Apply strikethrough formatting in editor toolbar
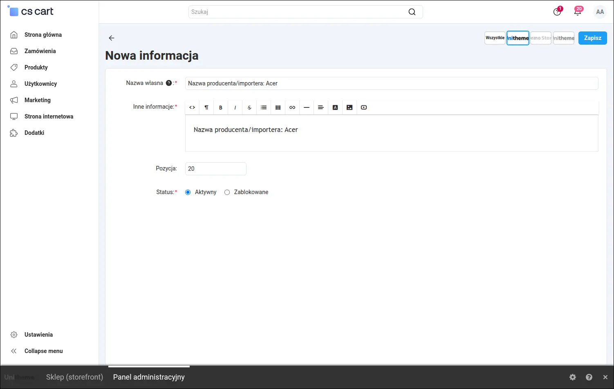This screenshot has width=614, height=389. click(x=249, y=107)
